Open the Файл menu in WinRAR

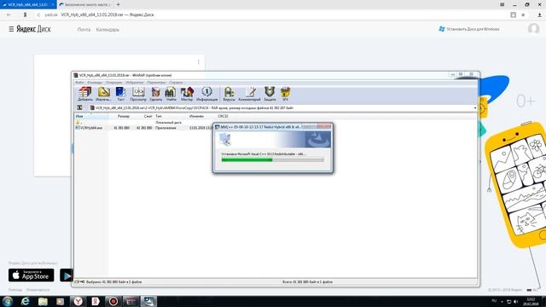[79, 83]
